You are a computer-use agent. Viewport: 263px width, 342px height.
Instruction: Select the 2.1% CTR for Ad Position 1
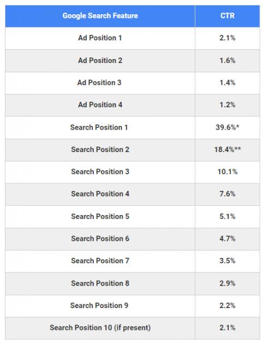(228, 38)
